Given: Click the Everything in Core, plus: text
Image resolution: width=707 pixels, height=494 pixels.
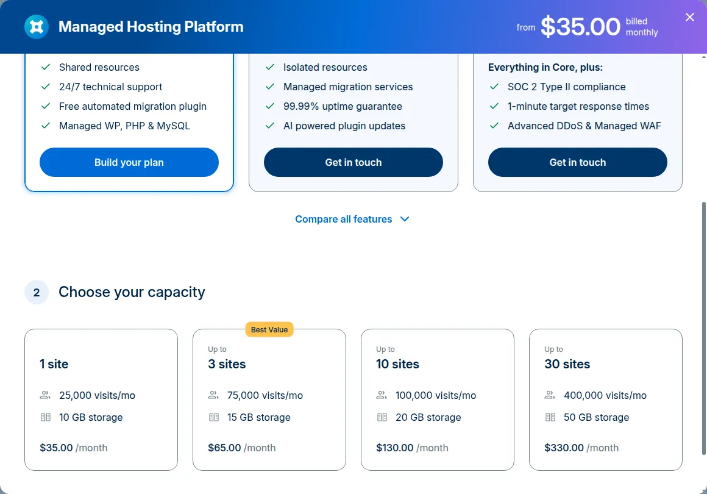Looking at the screenshot, I should coord(545,67).
